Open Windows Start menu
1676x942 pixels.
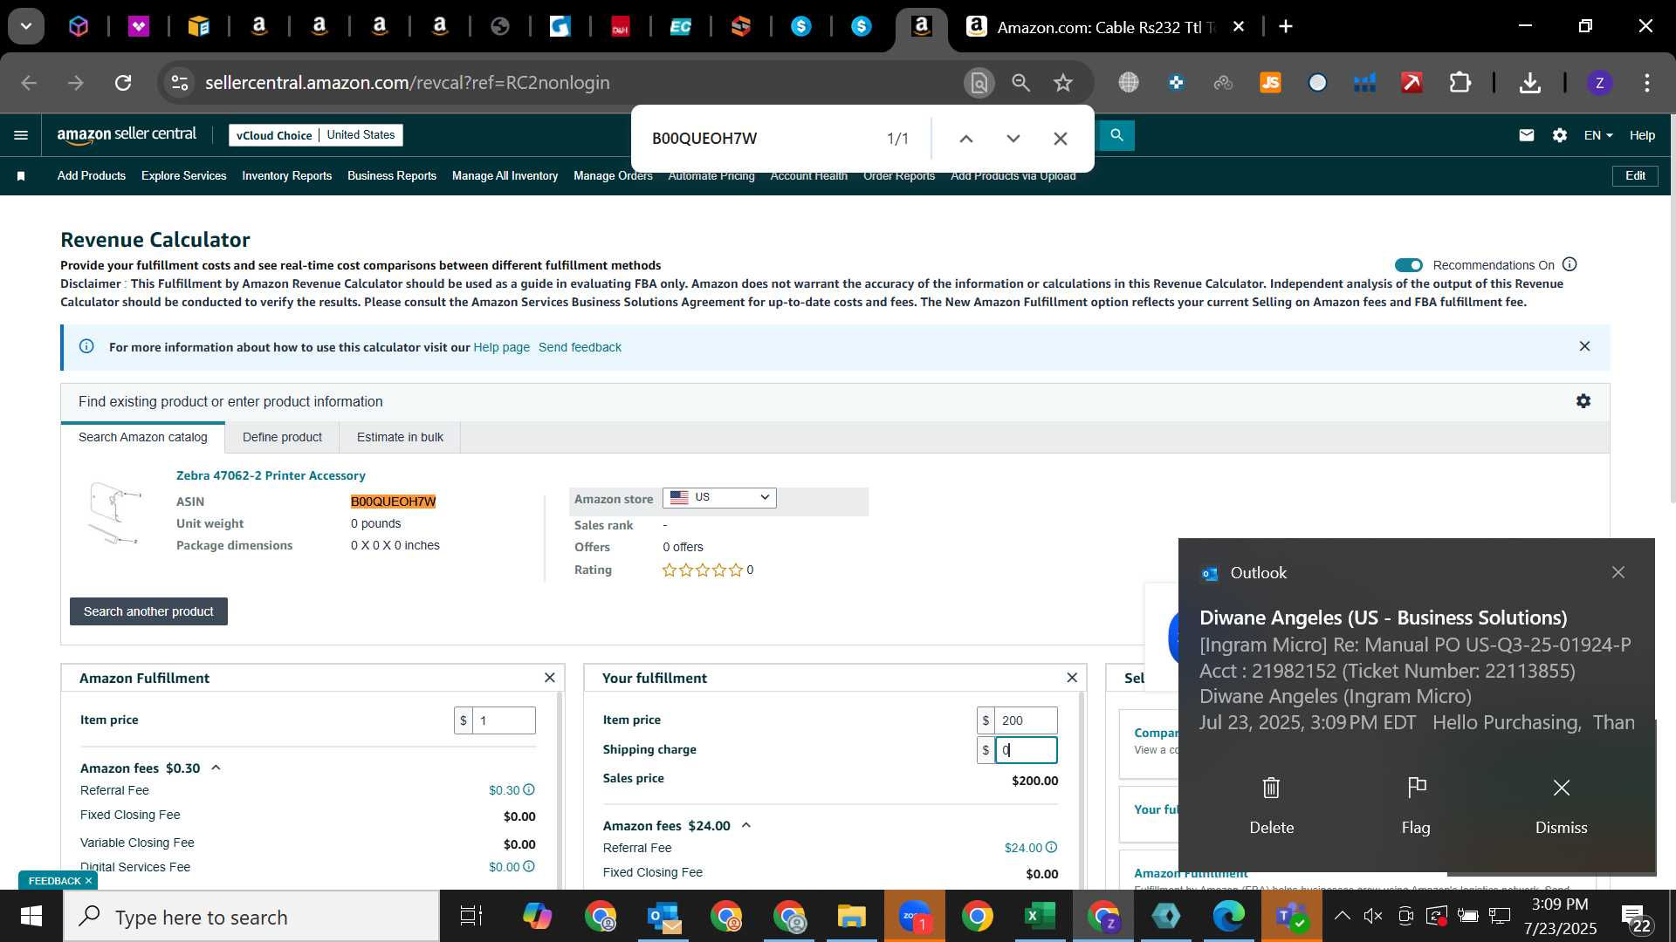[x=31, y=917]
